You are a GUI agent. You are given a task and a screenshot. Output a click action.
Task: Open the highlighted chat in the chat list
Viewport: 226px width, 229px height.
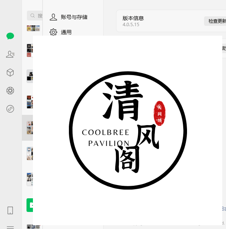click(x=27, y=128)
